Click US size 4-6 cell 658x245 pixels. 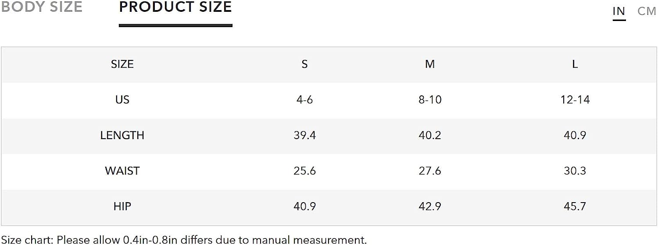[x=304, y=100]
